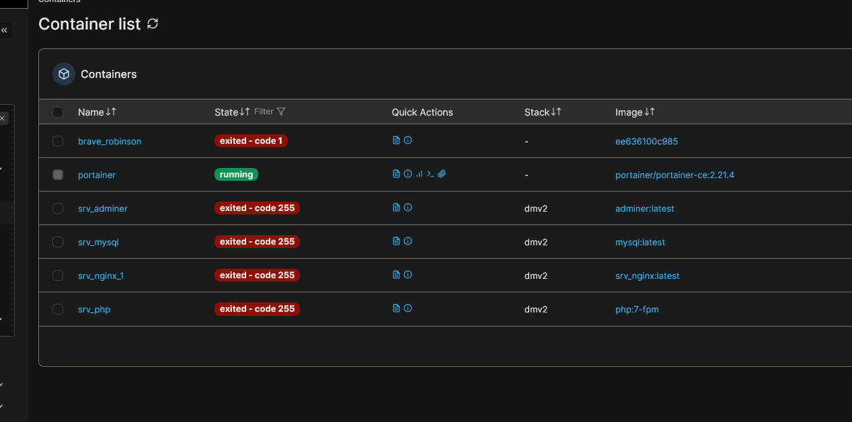Viewport: 852px width, 422px height.
Task: Collapse the sidebar with double-chevron
Action: tap(4, 30)
